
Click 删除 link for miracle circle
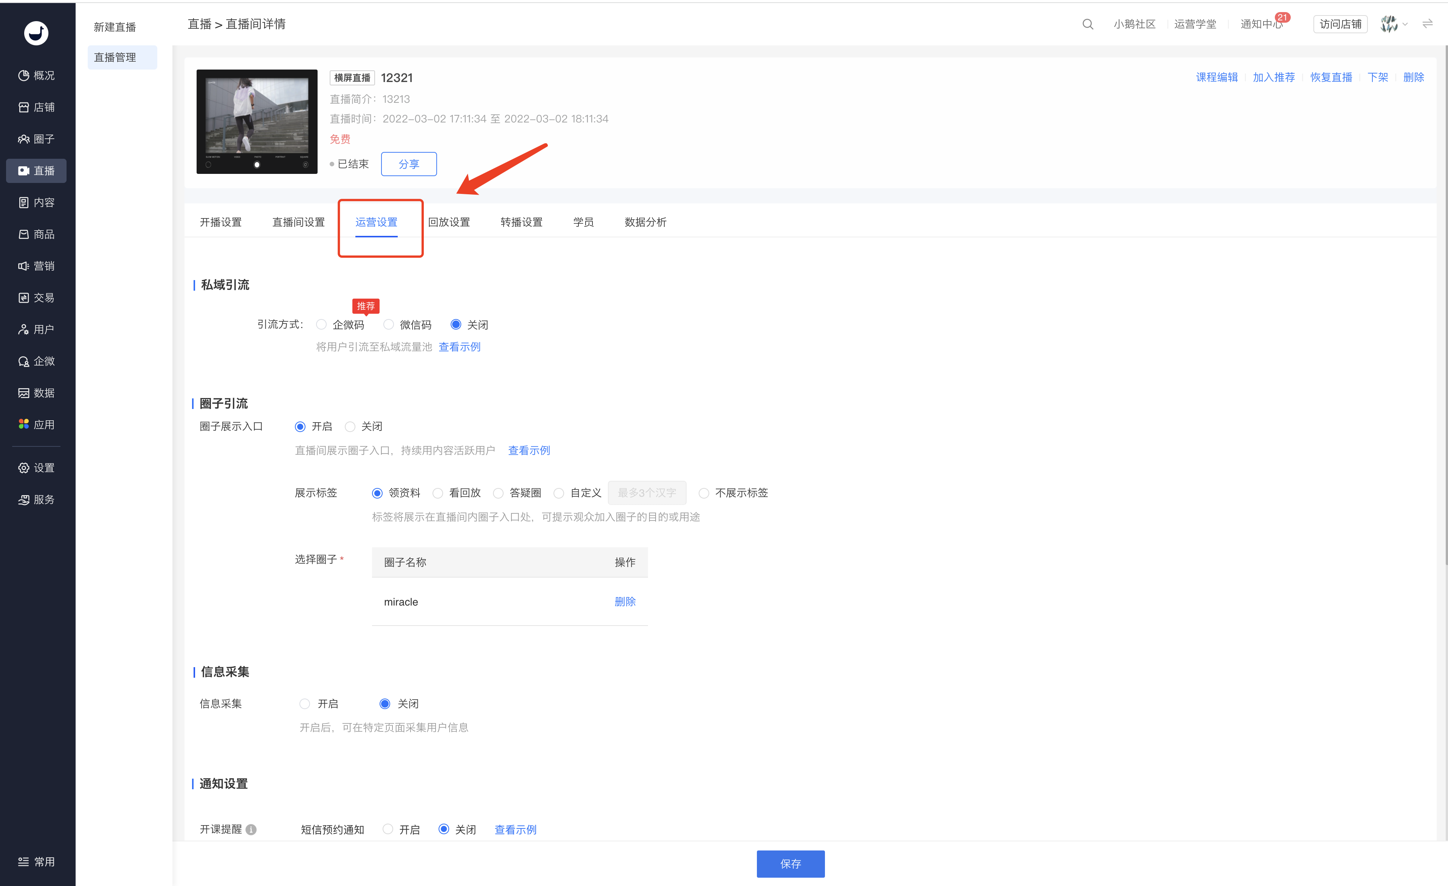tap(625, 601)
